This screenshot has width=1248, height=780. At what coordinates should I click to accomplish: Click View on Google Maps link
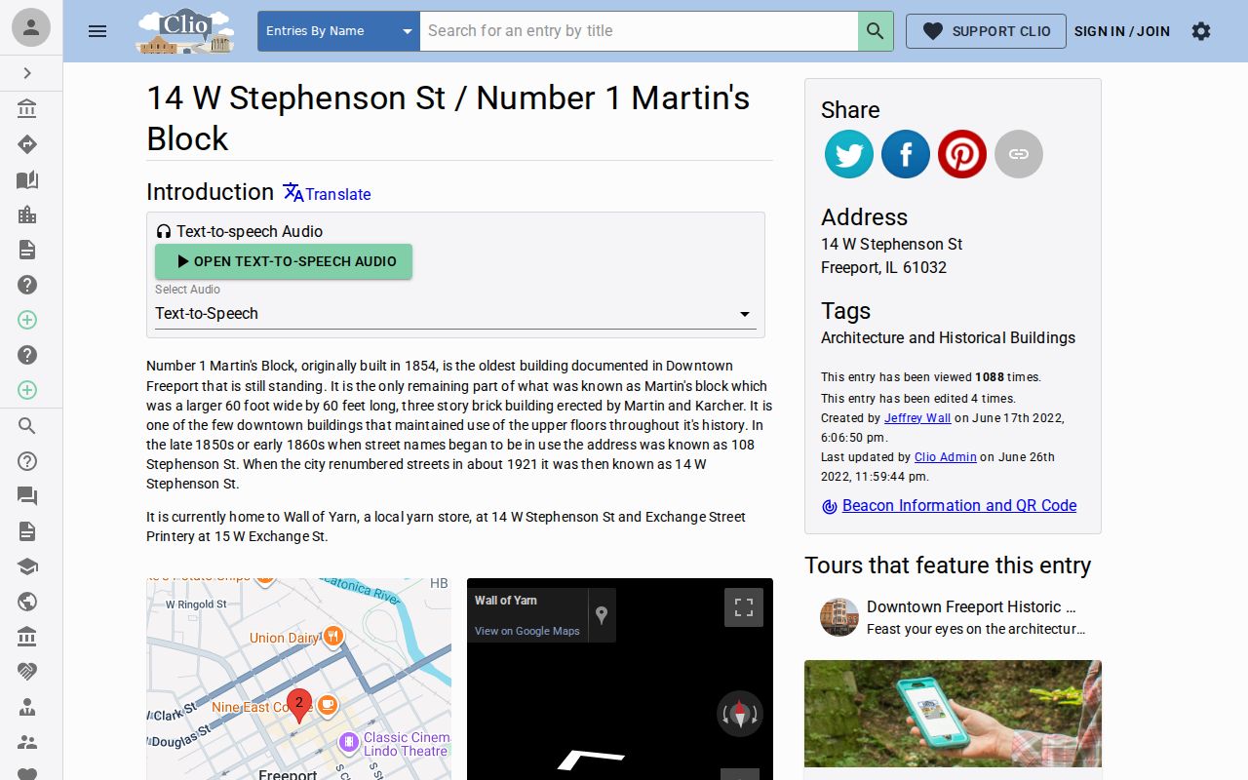527,631
